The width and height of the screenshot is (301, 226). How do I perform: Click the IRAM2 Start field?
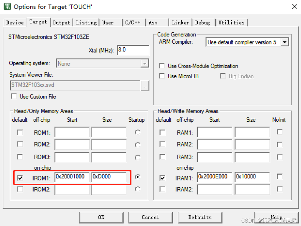click(x=215, y=190)
